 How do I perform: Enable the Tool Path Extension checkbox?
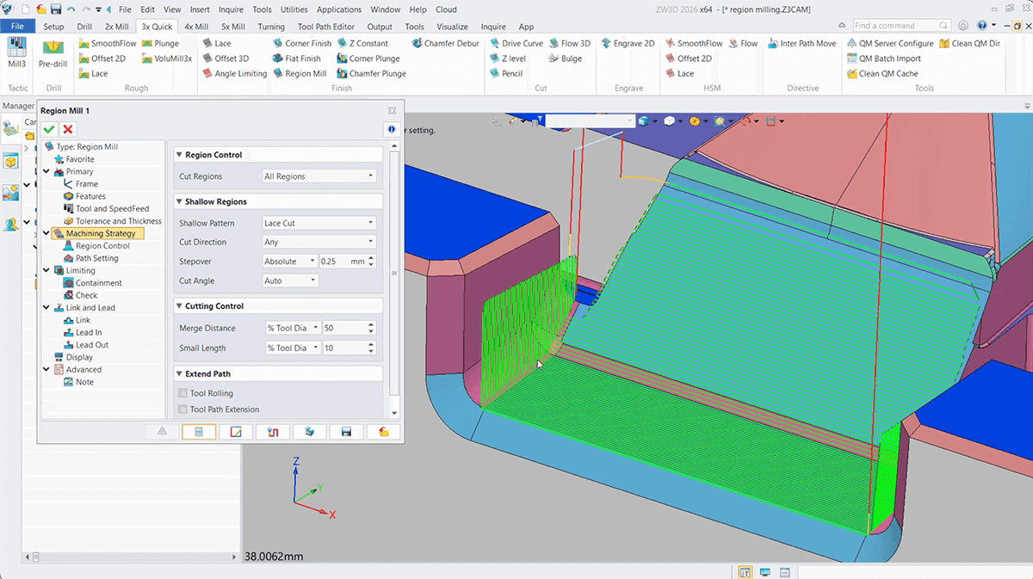(182, 410)
